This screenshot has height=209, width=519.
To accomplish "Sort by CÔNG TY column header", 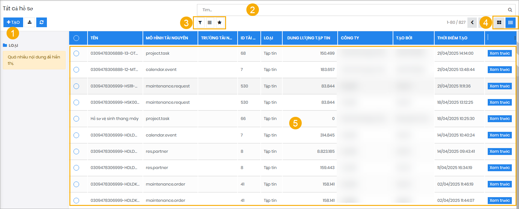I will tap(365, 38).
